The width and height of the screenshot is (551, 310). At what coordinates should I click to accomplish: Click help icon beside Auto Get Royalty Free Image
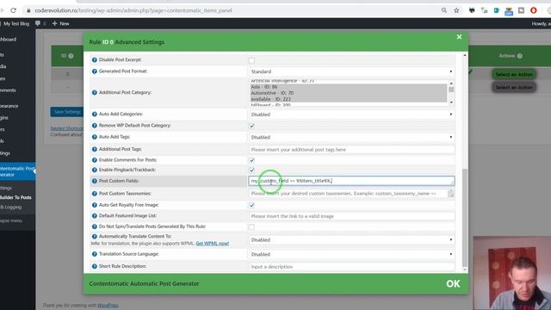94,205
